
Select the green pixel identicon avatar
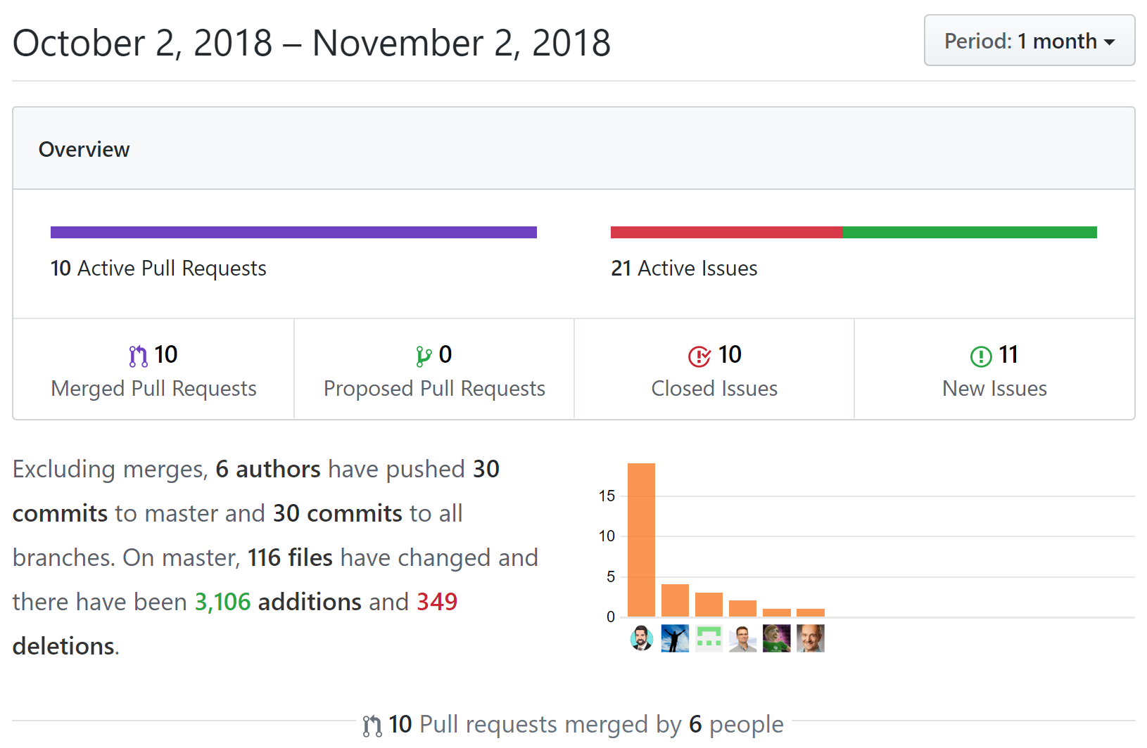pyautogui.click(x=709, y=638)
